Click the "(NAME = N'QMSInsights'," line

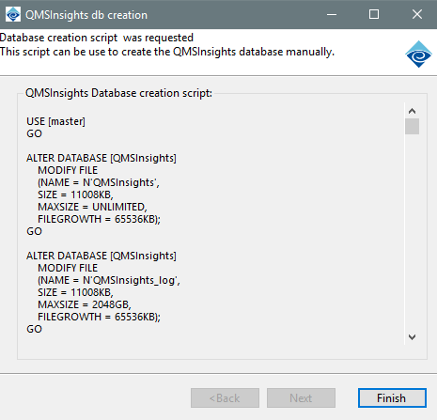[x=99, y=182]
